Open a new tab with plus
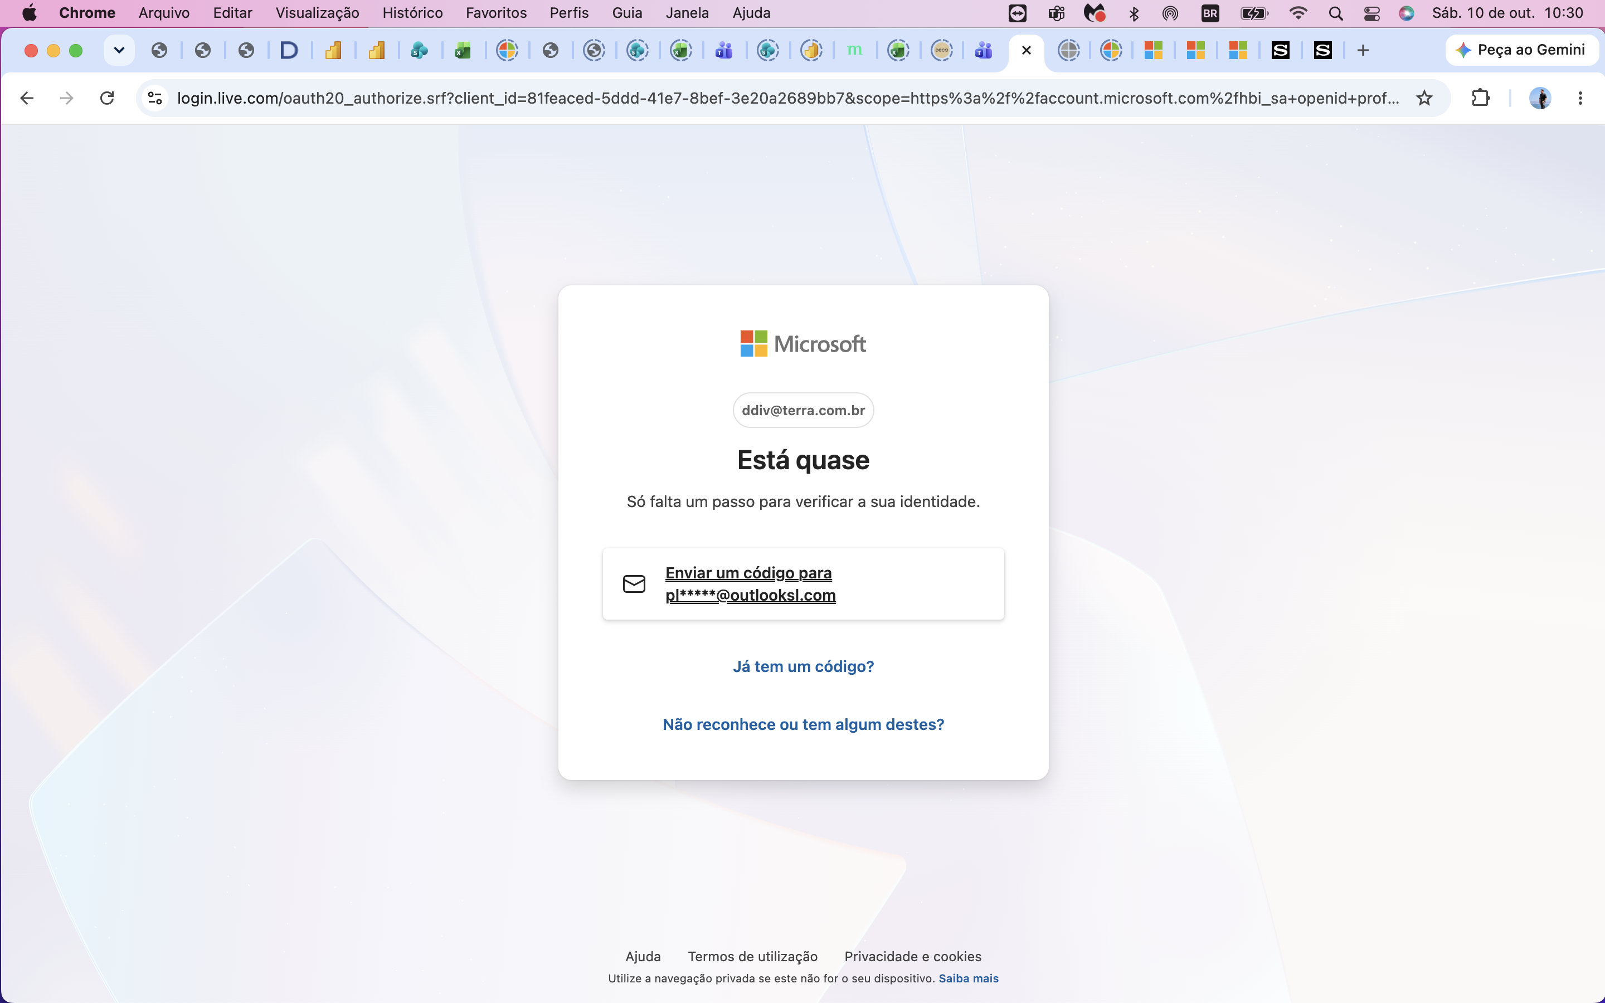Viewport: 1605px width, 1003px height. (1363, 50)
